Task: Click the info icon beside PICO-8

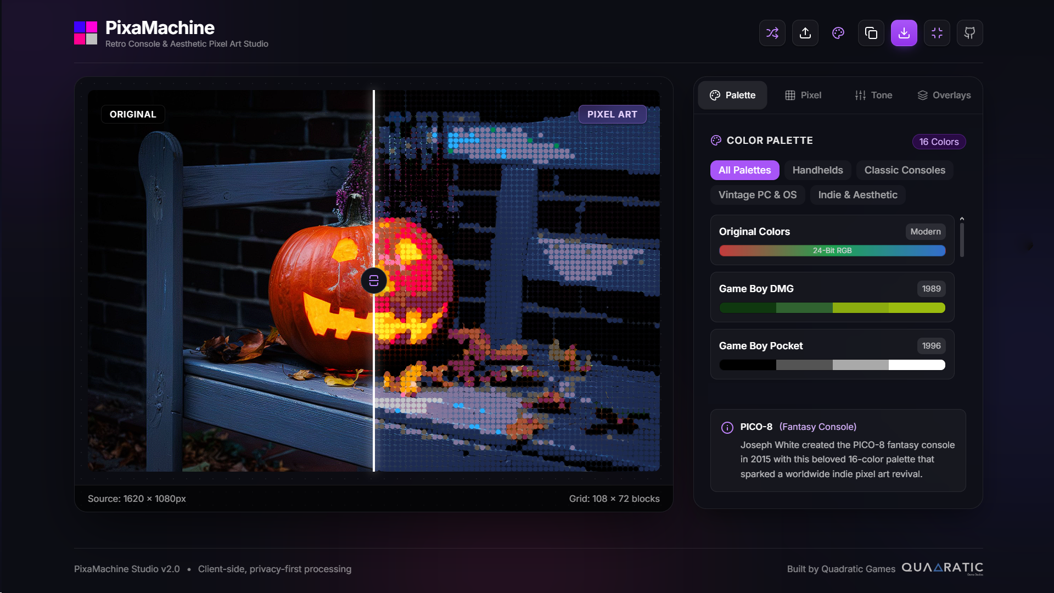Action: [x=727, y=428]
